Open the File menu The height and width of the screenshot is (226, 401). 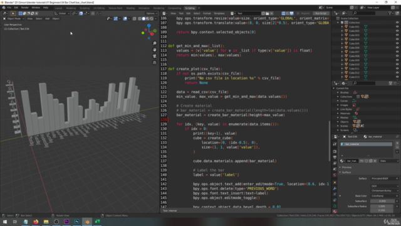coord(9,8)
